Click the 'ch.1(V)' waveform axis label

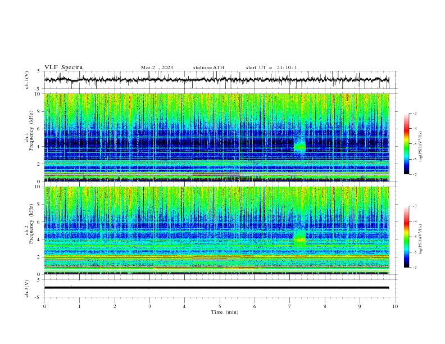27,80
